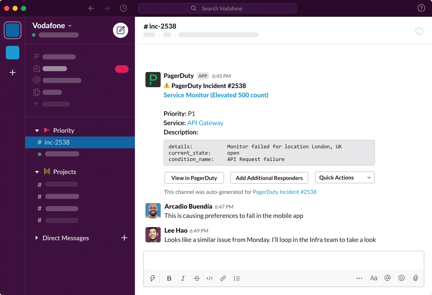Apply bold formatting in composer

coord(169,278)
